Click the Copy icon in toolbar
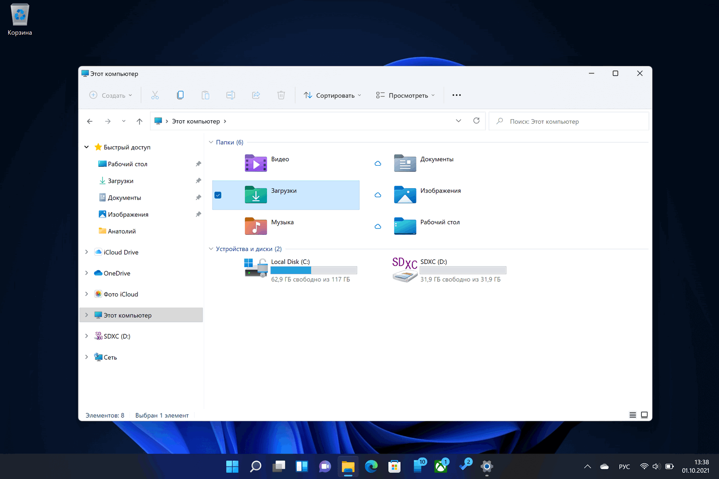The image size is (719, 479). [x=180, y=95]
